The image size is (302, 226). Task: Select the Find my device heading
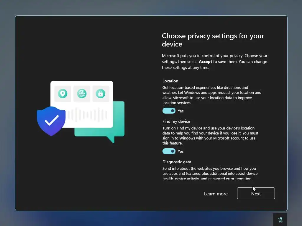pyautogui.click(x=176, y=121)
